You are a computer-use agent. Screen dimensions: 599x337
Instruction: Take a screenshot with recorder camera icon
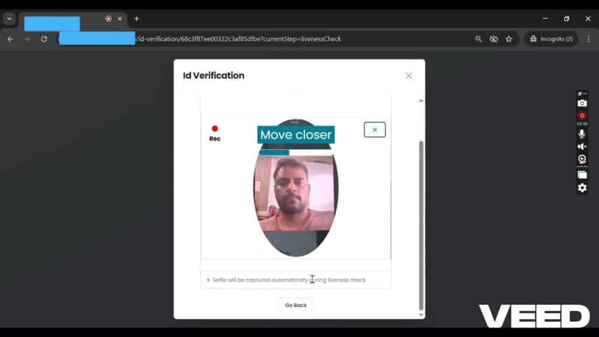click(582, 103)
